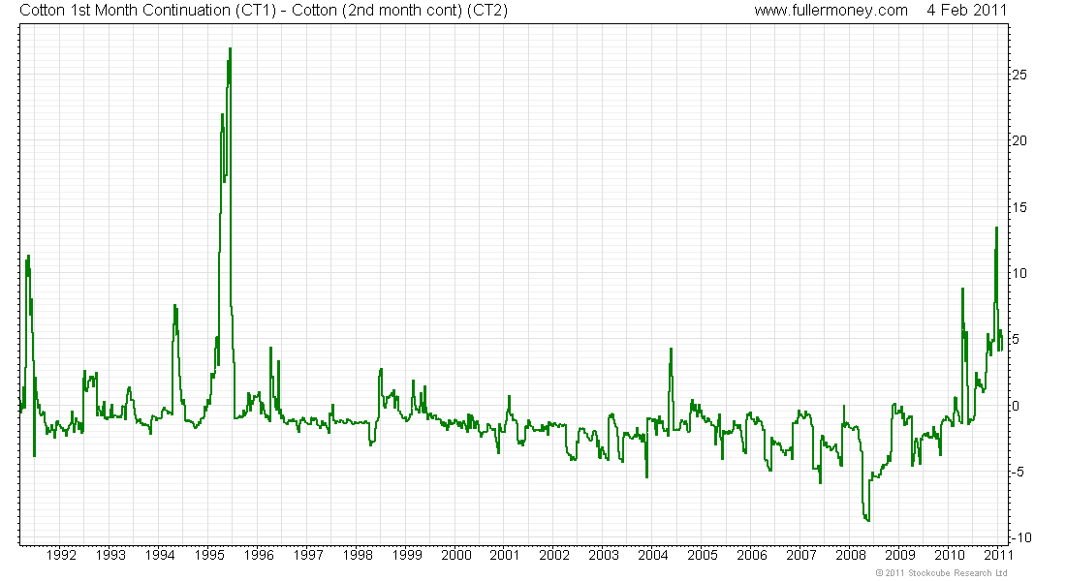Click the 1996 x-axis label
Viewport: 1066px width, 581px height.
click(x=259, y=555)
